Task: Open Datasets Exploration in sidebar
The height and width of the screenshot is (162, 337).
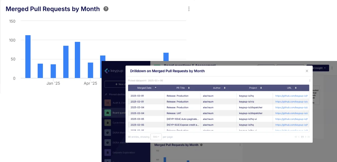Action: tap(123, 153)
